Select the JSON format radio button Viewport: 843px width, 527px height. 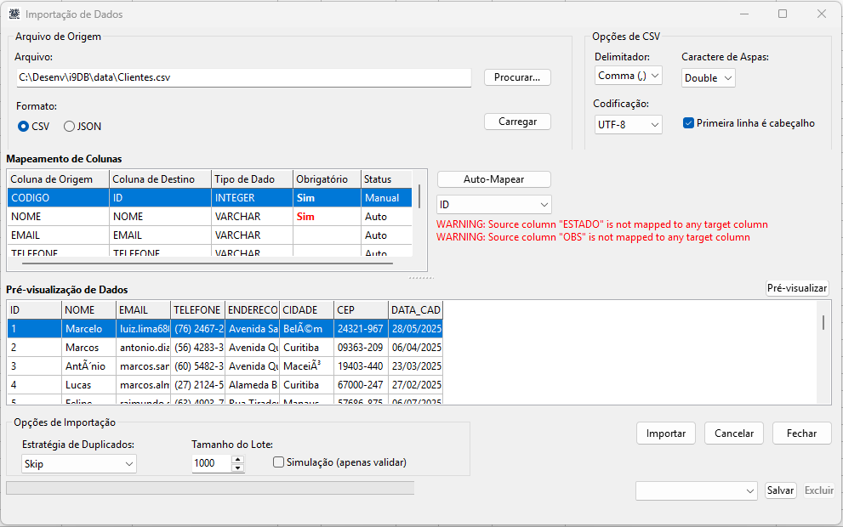pos(70,127)
